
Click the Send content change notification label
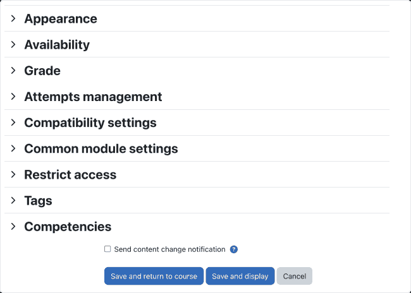point(169,249)
